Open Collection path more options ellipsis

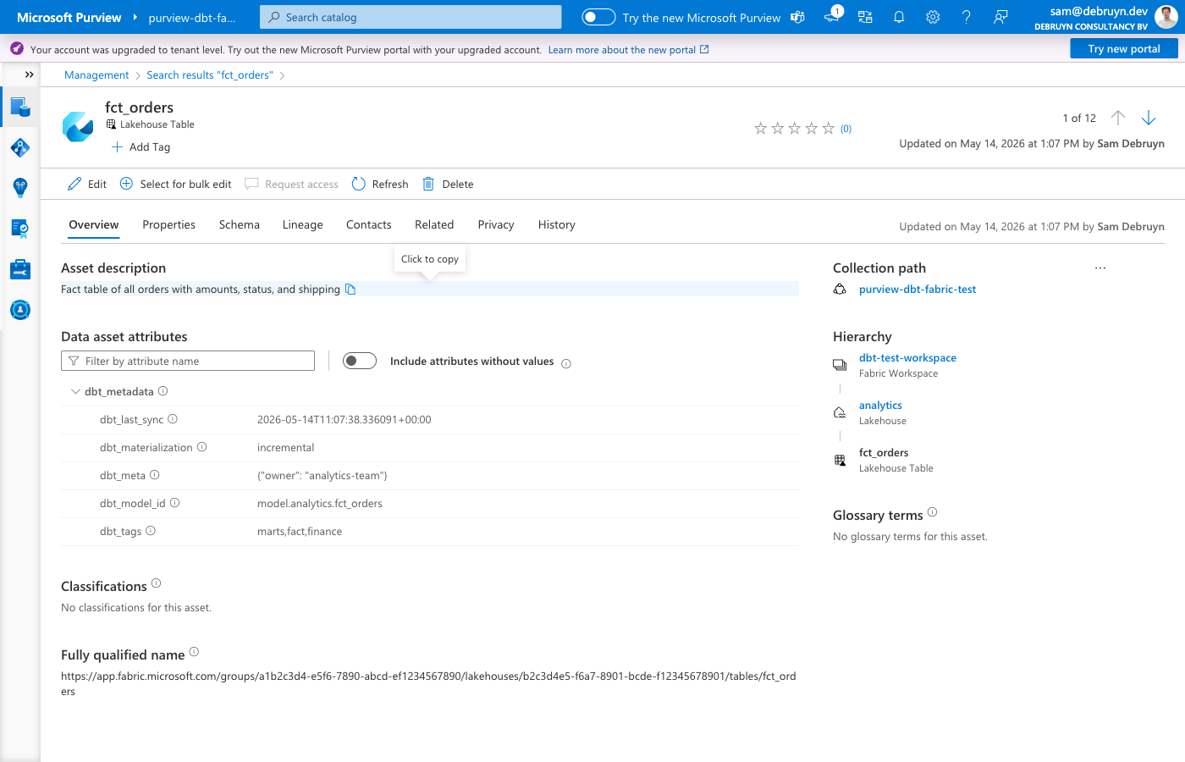1100,268
